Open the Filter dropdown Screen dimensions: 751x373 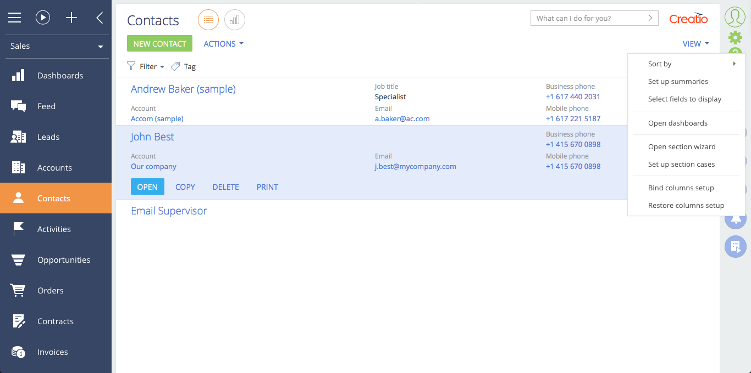(146, 66)
